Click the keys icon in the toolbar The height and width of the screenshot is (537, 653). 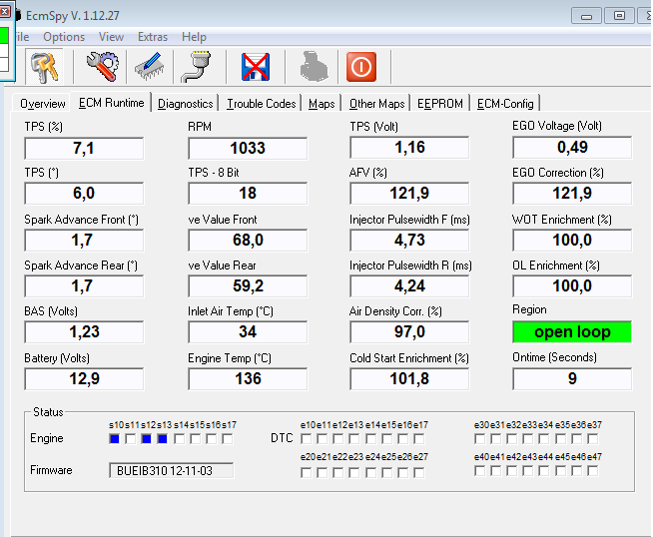46,67
